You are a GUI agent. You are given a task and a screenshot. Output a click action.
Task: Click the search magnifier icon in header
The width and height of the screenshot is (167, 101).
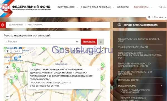pyautogui.click(x=161, y=7)
